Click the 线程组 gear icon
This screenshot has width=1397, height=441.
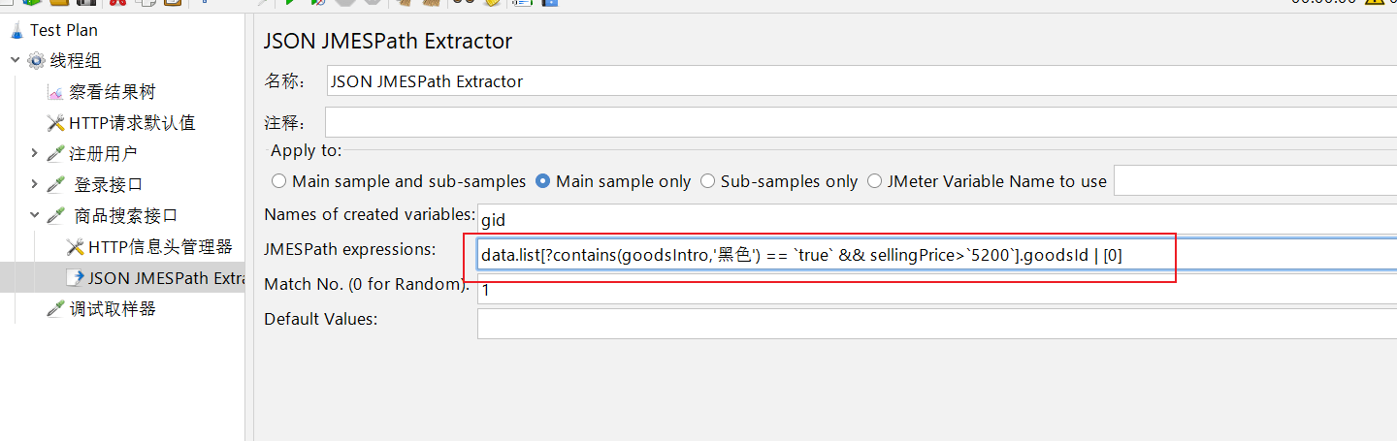tap(36, 61)
